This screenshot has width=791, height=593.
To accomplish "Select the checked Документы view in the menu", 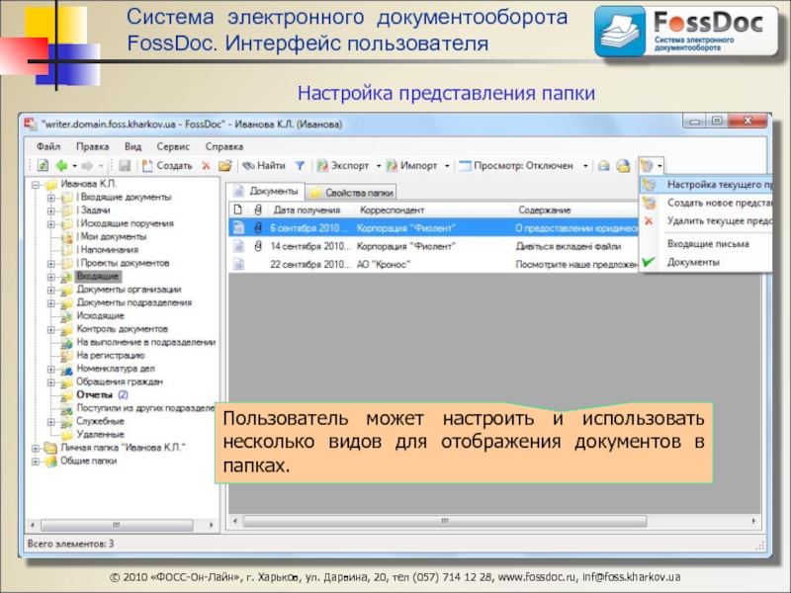I will click(705, 262).
